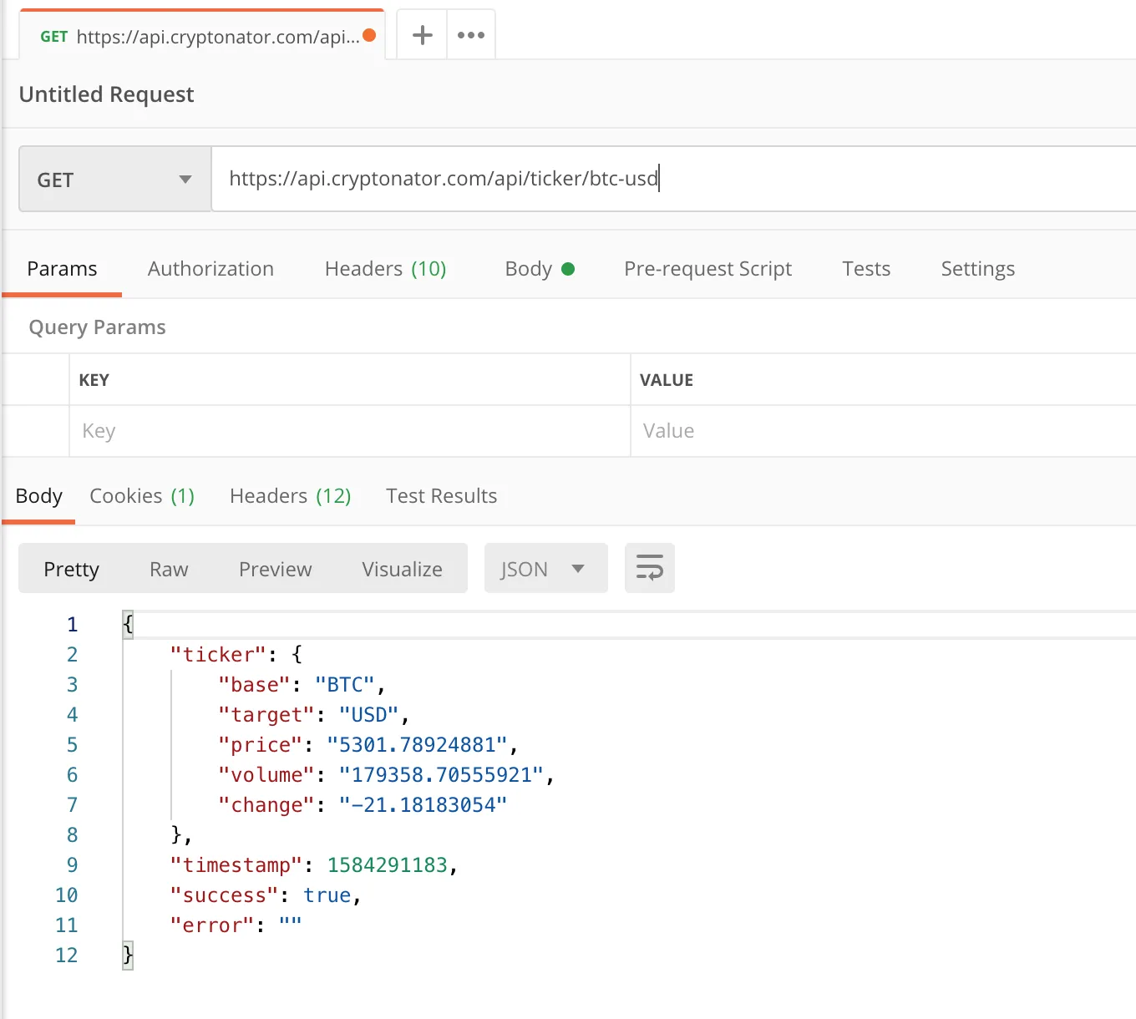
Task: Select the response Body tab
Action: click(38, 496)
